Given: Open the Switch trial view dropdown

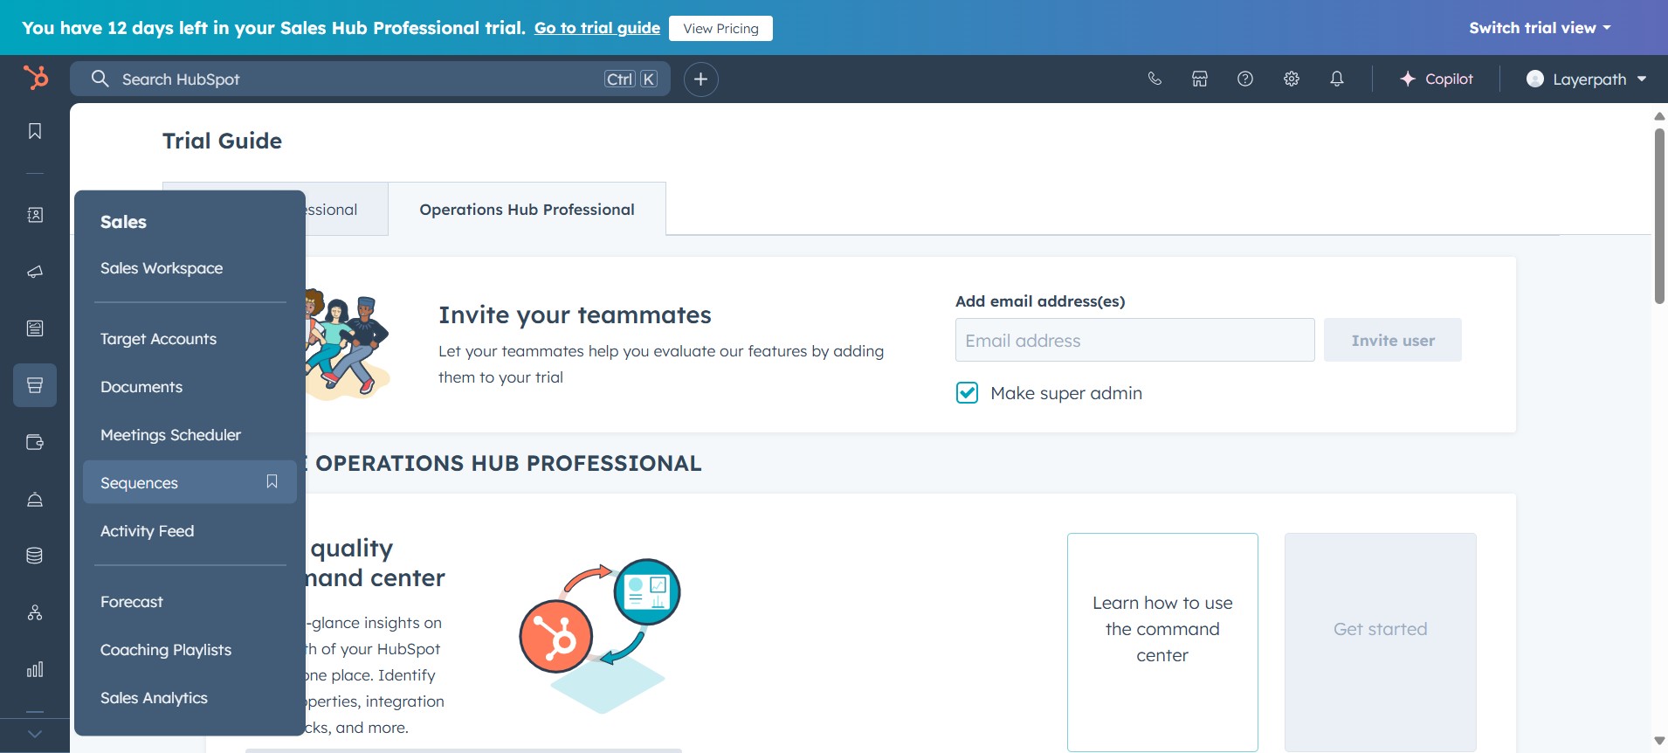Looking at the screenshot, I should point(1540,28).
